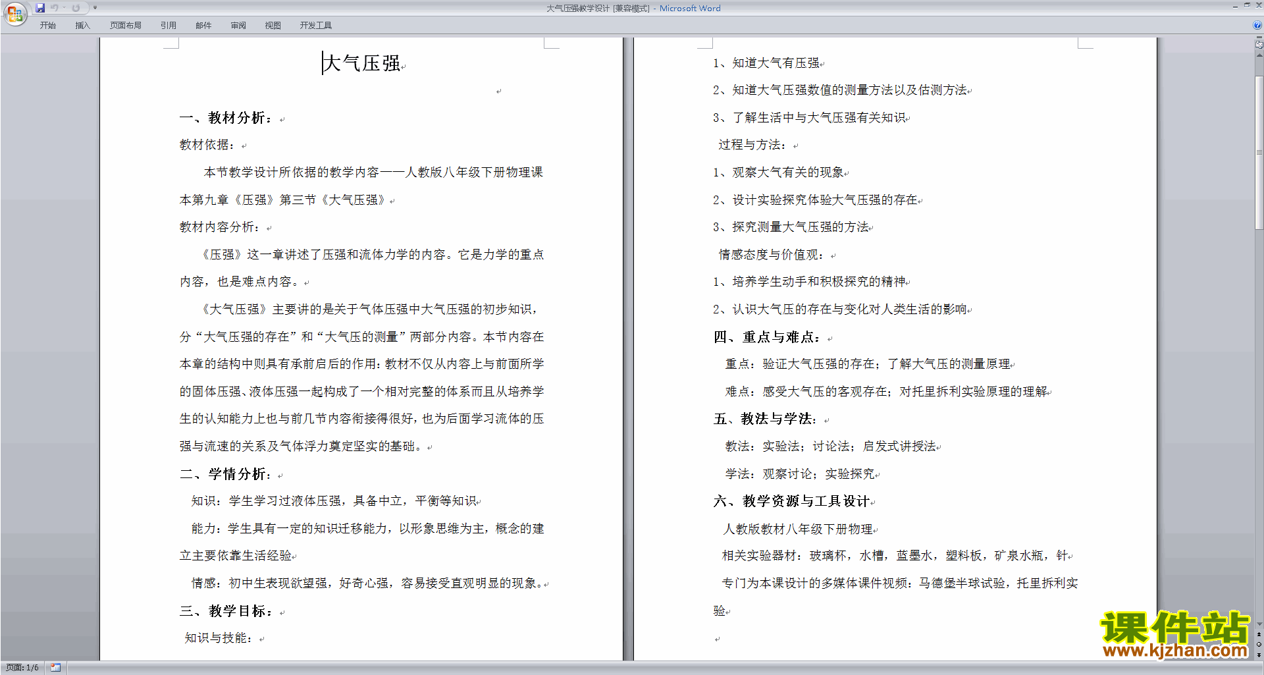Jump to the previous page button
This screenshot has width=1264, height=675.
coord(1259,634)
